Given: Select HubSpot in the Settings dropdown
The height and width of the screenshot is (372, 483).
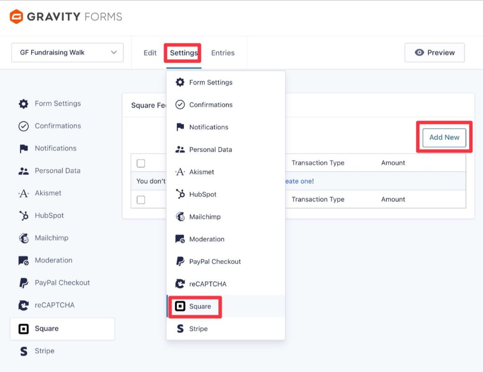Looking at the screenshot, I should (x=226, y=194).
